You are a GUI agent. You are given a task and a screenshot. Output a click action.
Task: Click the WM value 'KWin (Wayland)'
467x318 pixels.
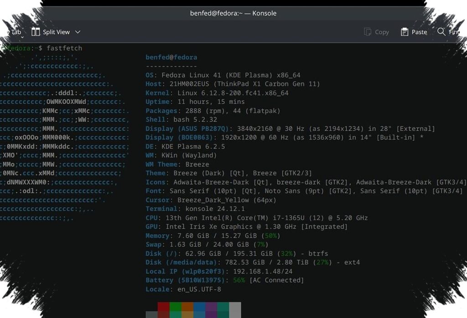[189, 155]
